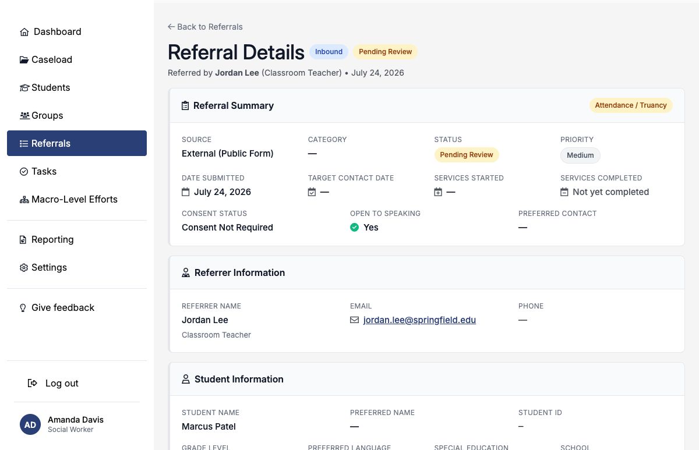
Task: Click the Target Contact Date calendar icon
Action: pos(312,192)
